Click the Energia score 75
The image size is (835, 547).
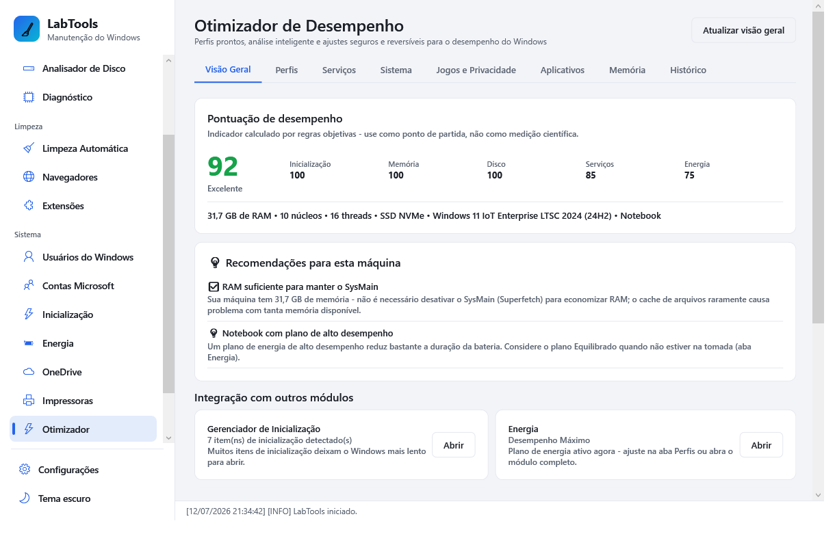tap(689, 175)
